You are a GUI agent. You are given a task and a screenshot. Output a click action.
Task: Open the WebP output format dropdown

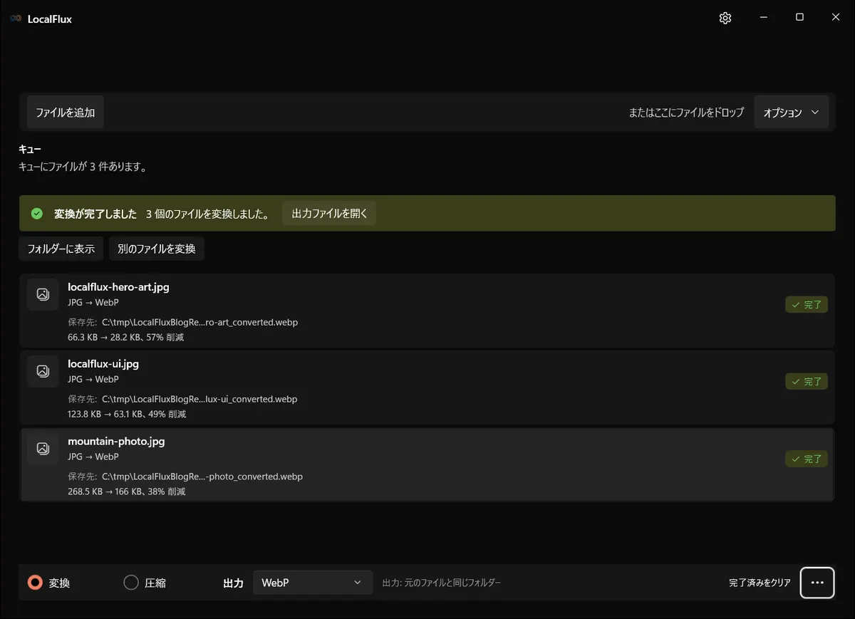313,583
